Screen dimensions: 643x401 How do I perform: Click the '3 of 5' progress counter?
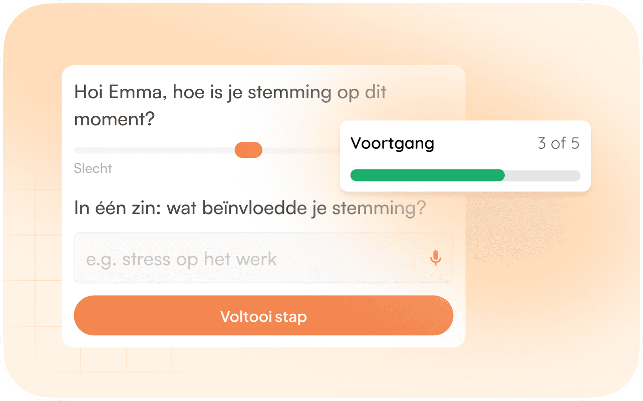[558, 143]
